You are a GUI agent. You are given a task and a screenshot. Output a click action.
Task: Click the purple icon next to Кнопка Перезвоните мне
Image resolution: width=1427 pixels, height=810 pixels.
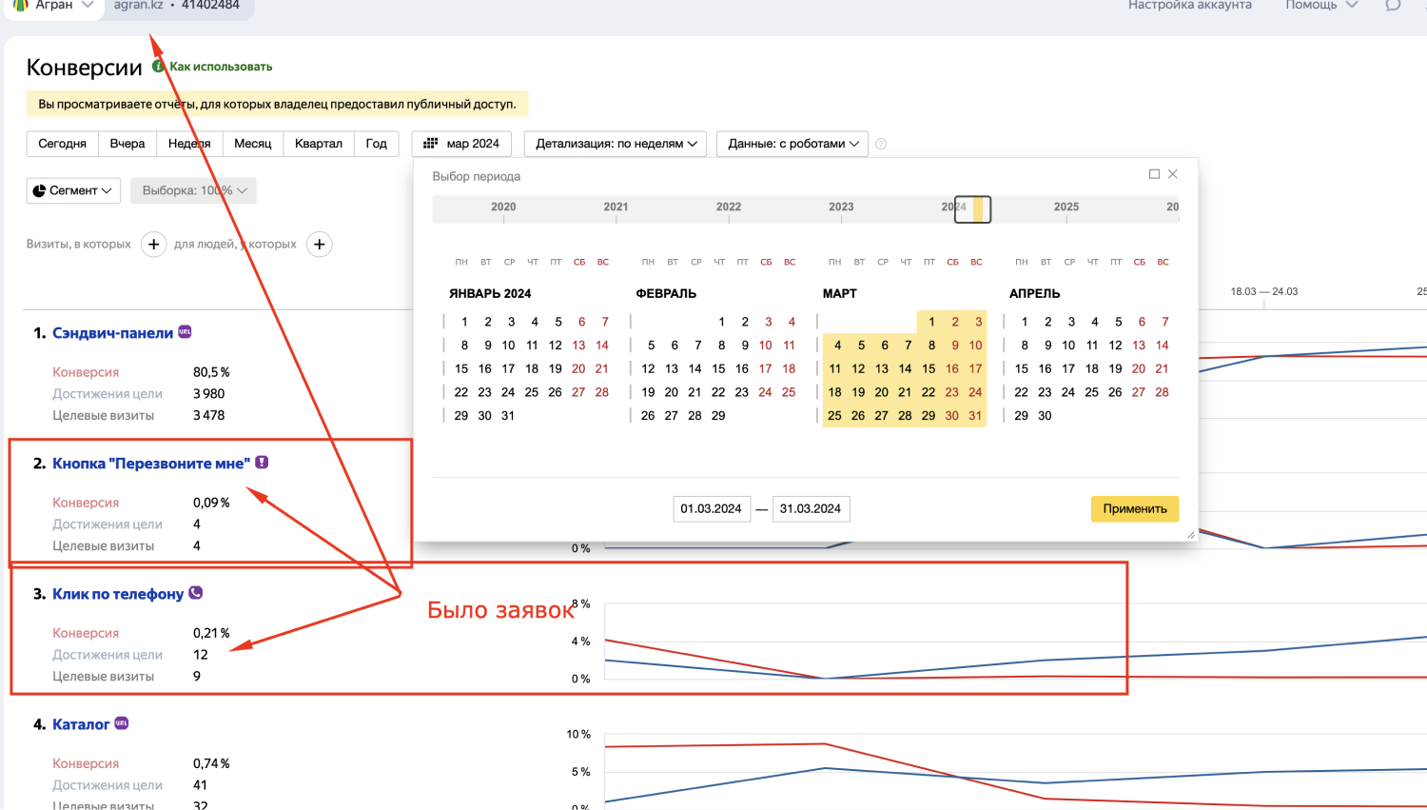pos(262,463)
